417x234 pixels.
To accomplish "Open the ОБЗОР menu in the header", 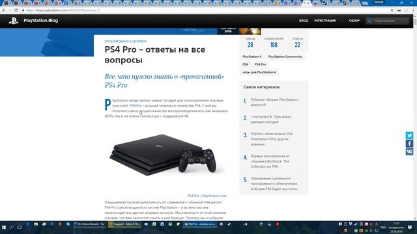I will [x=354, y=21].
